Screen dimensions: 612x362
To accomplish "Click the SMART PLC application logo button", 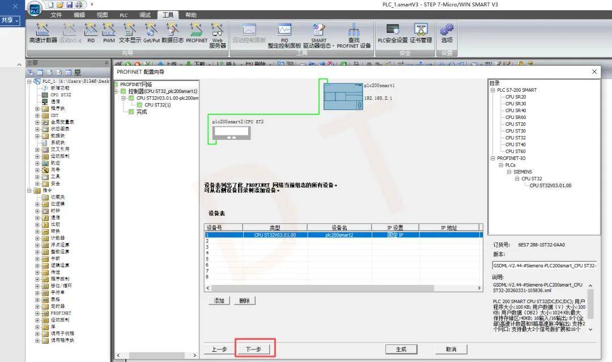I will [x=35, y=8].
